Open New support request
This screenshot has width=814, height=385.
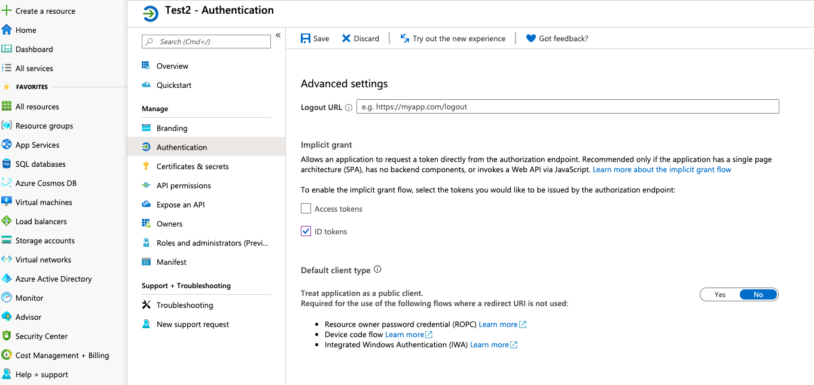coord(206,324)
